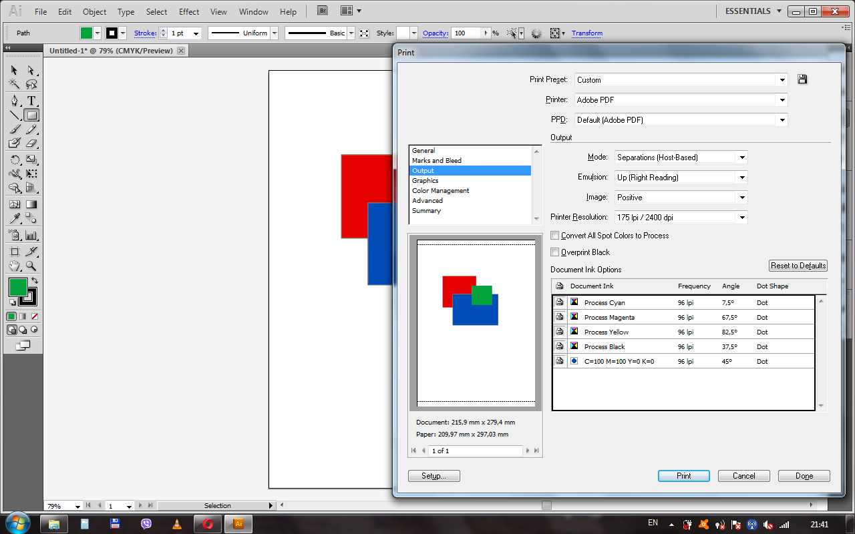Image resolution: width=855 pixels, height=534 pixels.
Task: Enable Convert All Spot Colors to Process
Action: [555, 236]
